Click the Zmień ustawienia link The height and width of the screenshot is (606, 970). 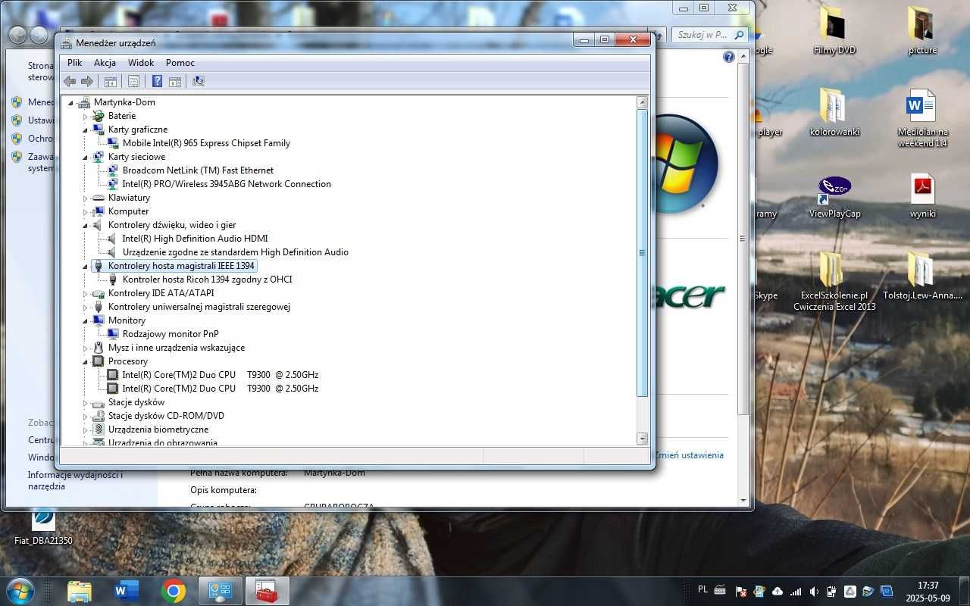689,455
